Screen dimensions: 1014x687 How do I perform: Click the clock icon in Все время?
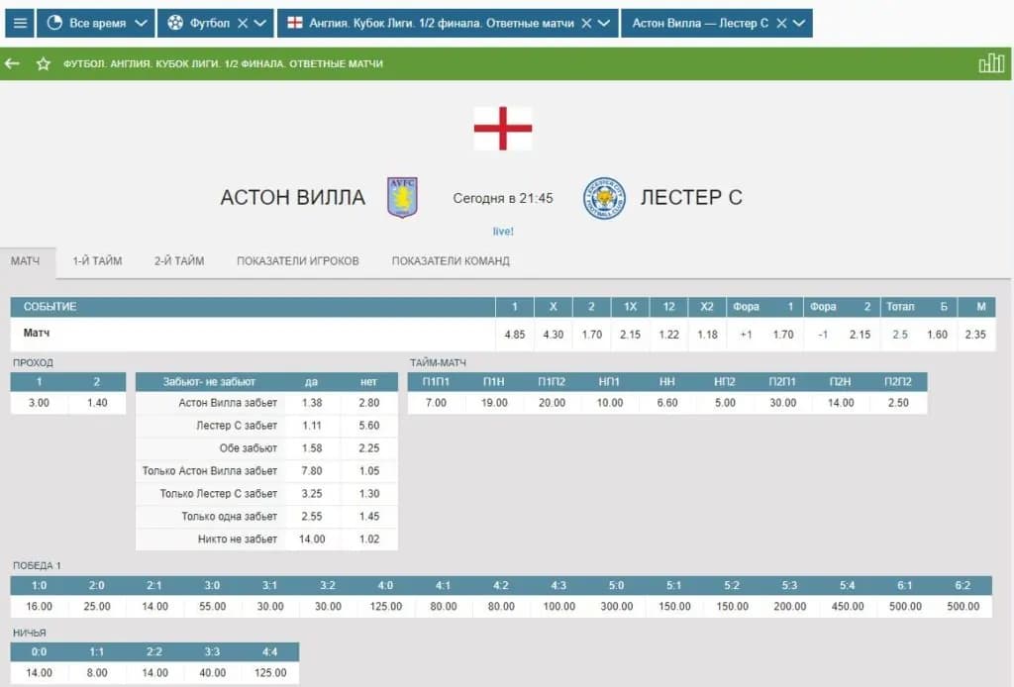pos(54,23)
